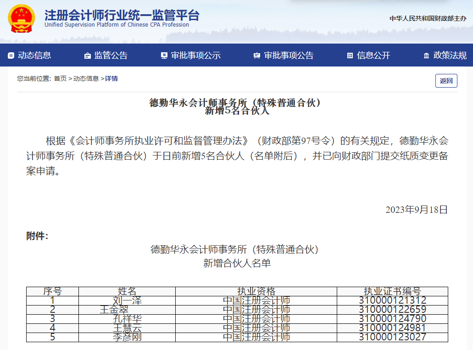Click the 执业资格 column header
Viewport: 473px width, 350px height.
[256, 291]
